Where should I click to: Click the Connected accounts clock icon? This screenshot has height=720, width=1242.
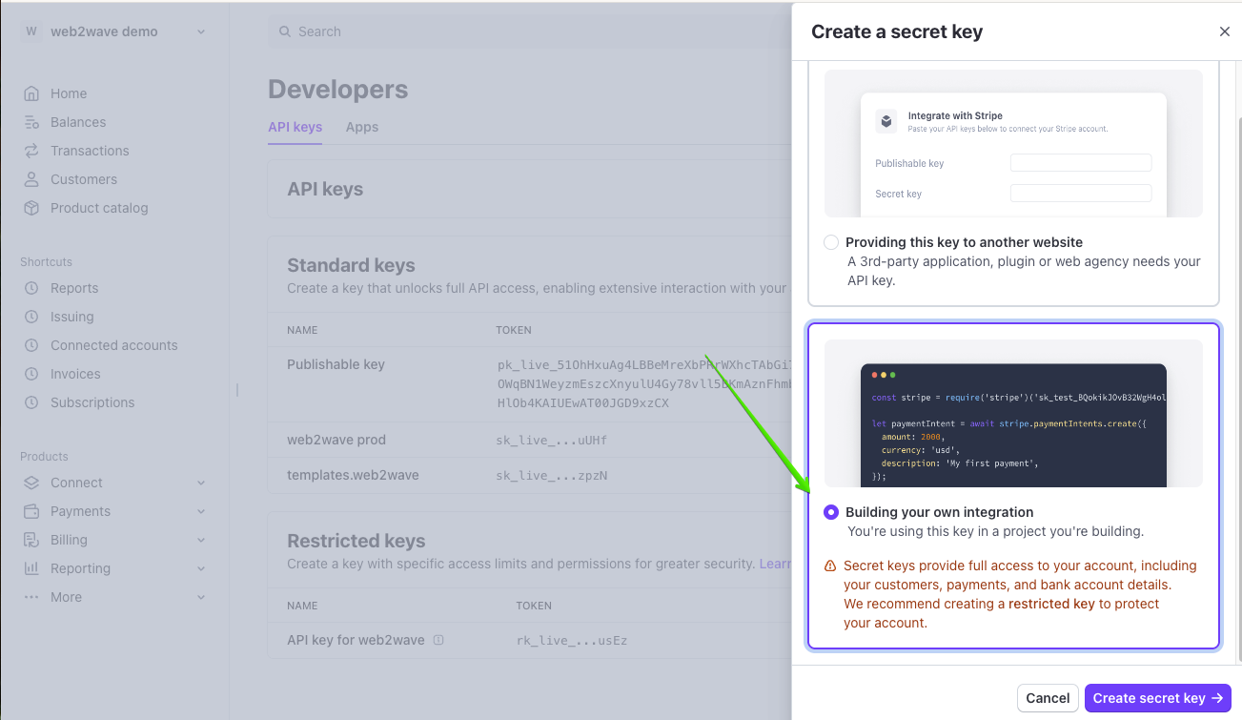(31, 345)
